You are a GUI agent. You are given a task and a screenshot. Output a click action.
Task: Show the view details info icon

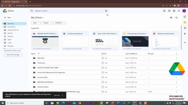coord(176,17)
